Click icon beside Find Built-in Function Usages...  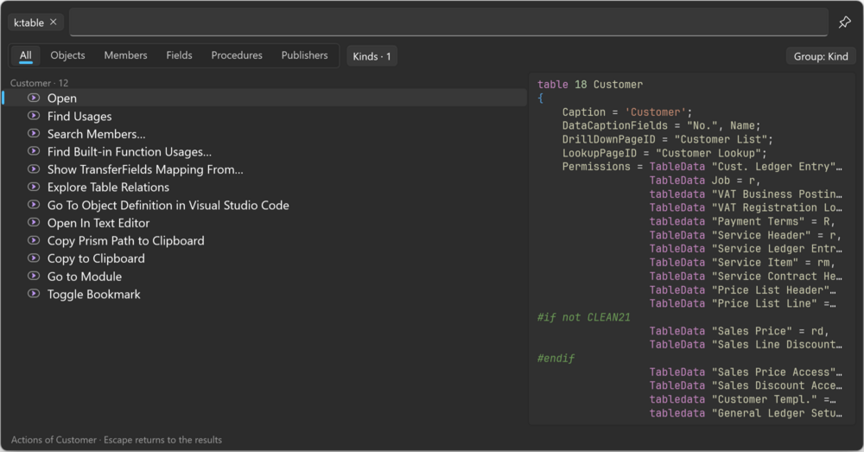(34, 151)
